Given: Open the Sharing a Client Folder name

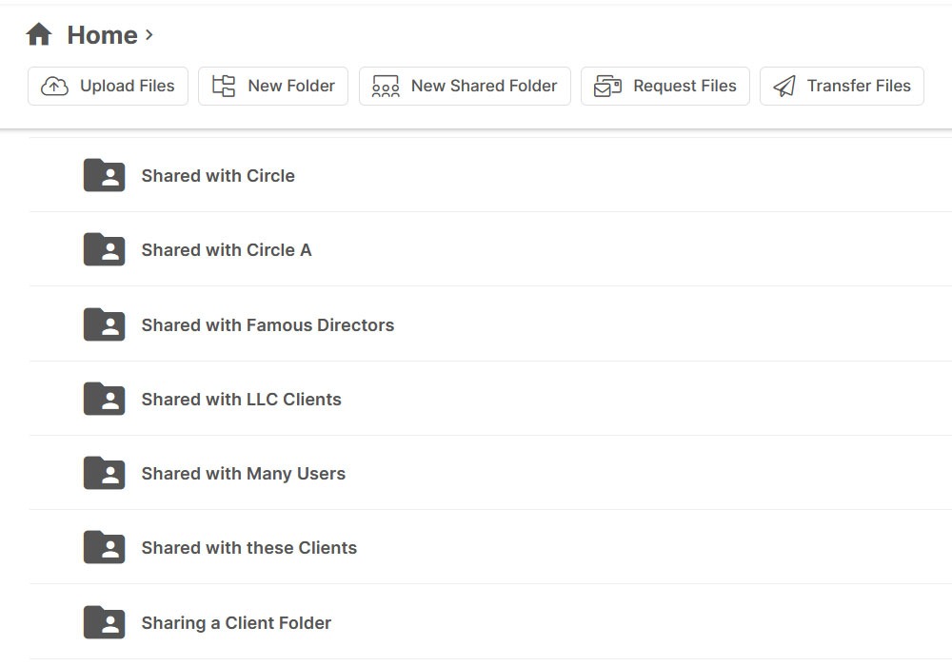Looking at the screenshot, I should pos(236,623).
